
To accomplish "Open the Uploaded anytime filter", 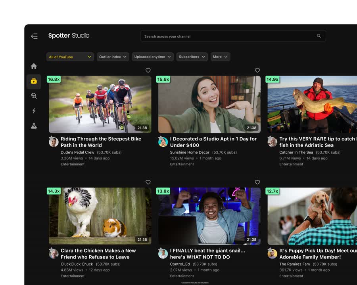I will tap(153, 57).
